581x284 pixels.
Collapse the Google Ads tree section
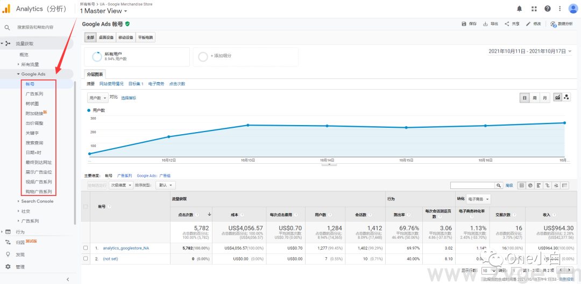click(18, 74)
